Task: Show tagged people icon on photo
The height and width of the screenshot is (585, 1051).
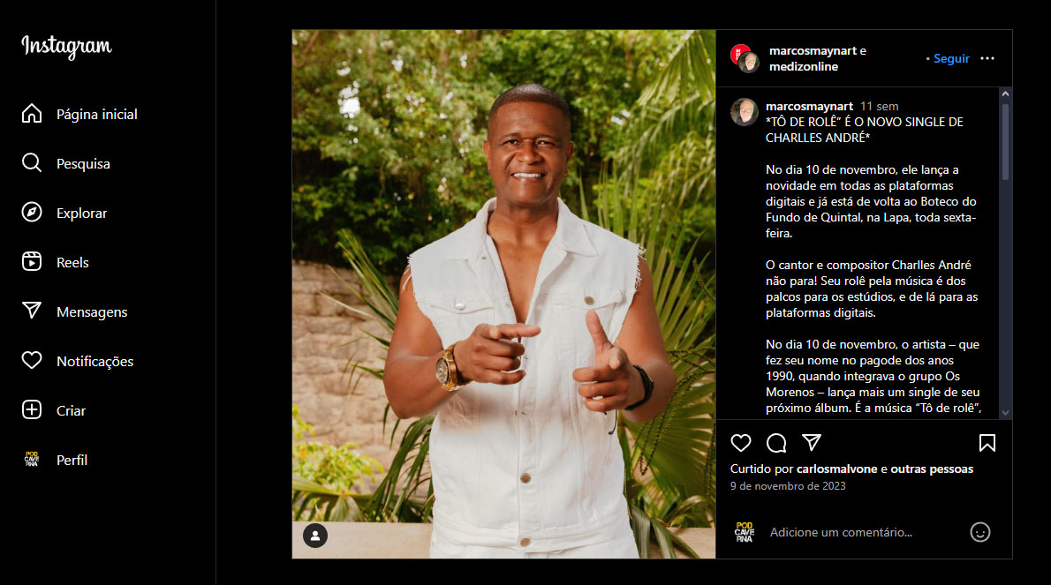Action: [x=315, y=536]
